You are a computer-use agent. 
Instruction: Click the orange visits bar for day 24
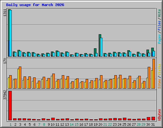coord(120,82)
